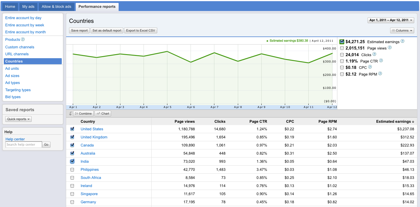Enable the Page views metric checkbox

point(342,48)
